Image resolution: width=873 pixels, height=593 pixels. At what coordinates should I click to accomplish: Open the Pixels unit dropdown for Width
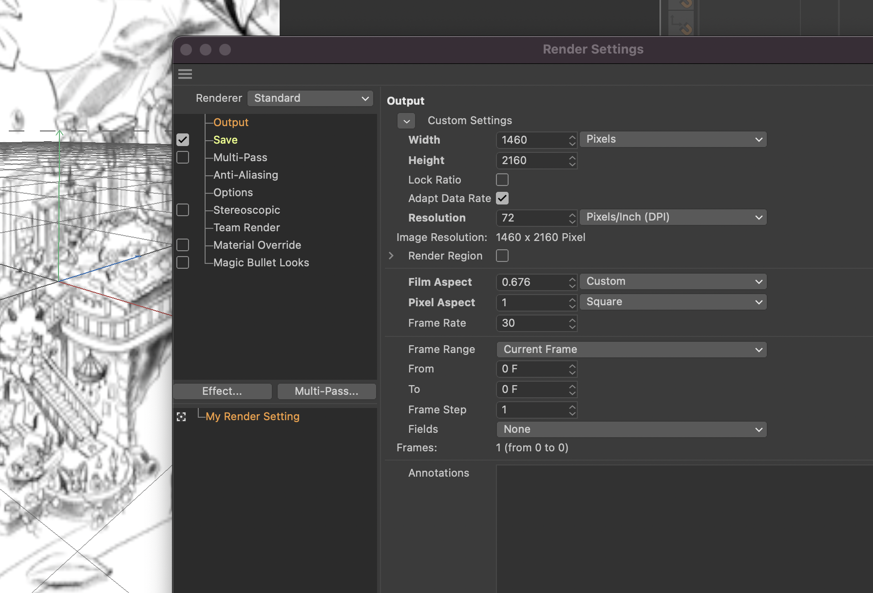[673, 140]
